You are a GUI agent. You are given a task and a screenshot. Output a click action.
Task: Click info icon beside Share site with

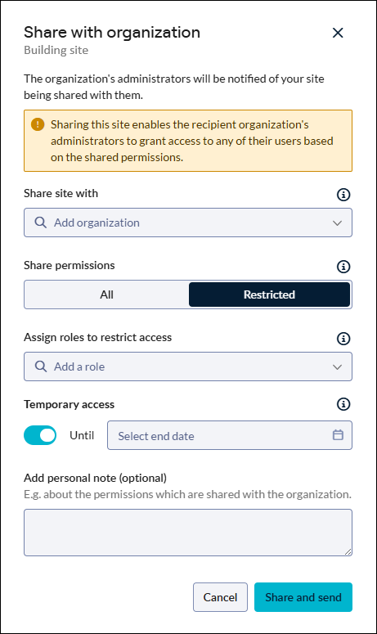point(343,195)
